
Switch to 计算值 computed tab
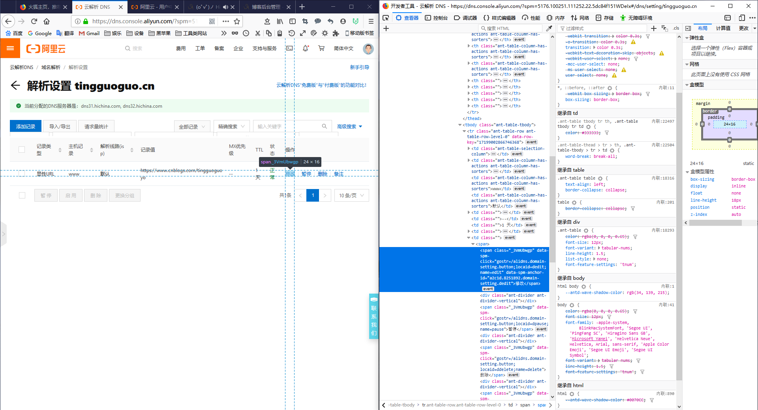point(723,28)
